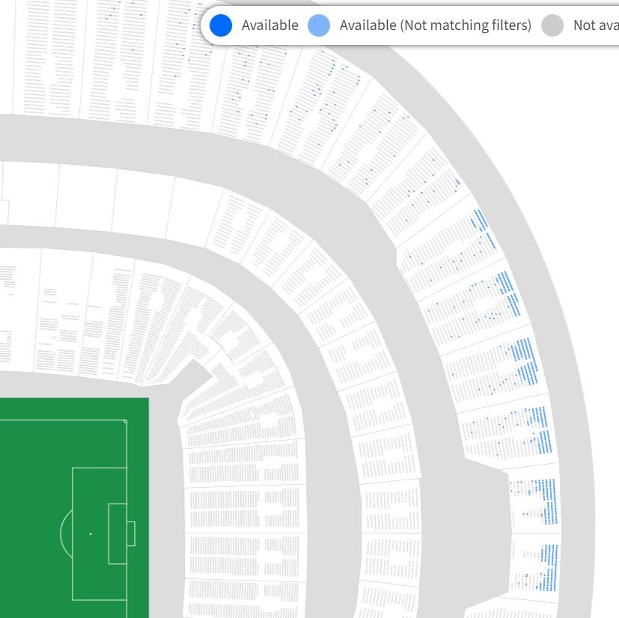Click the top-right corner of the pitch
The height and width of the screenshot is (618, 619).
point(126,421)
